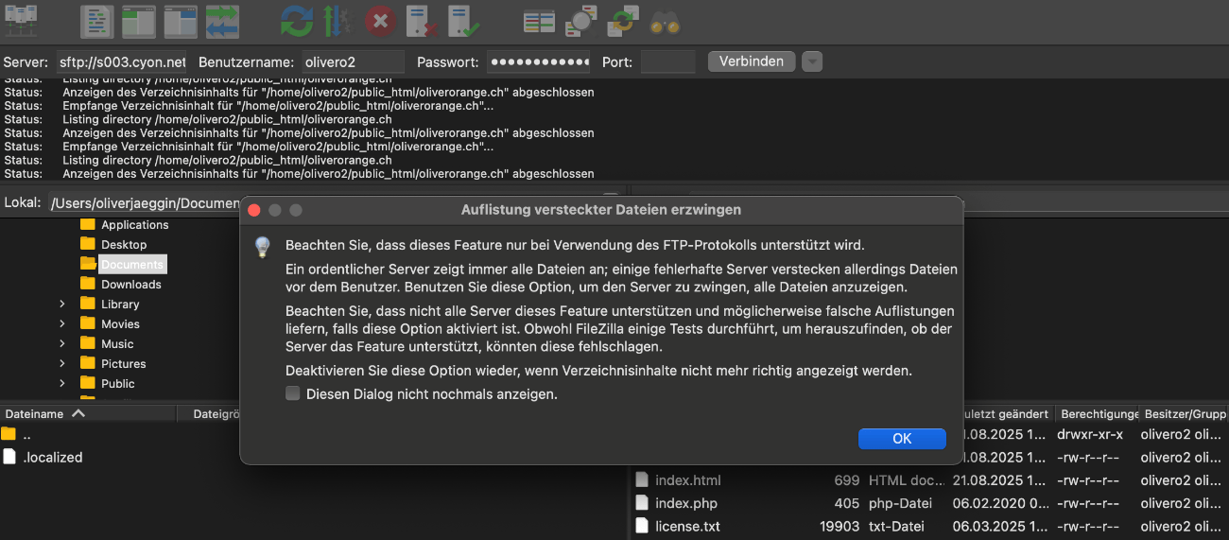Open the Site Manager (Servermanager) icon

[22, 21]
